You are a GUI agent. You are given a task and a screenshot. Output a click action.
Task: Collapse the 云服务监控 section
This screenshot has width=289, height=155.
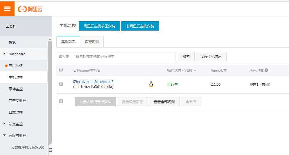[x=4, y=135]
